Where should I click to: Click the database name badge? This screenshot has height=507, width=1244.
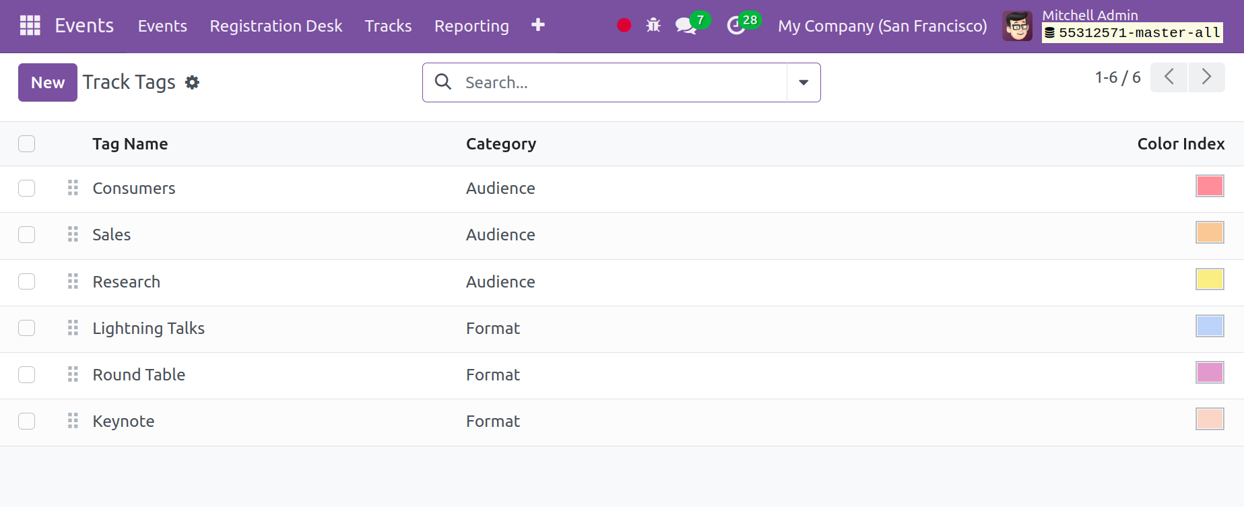pos(1132,33)
